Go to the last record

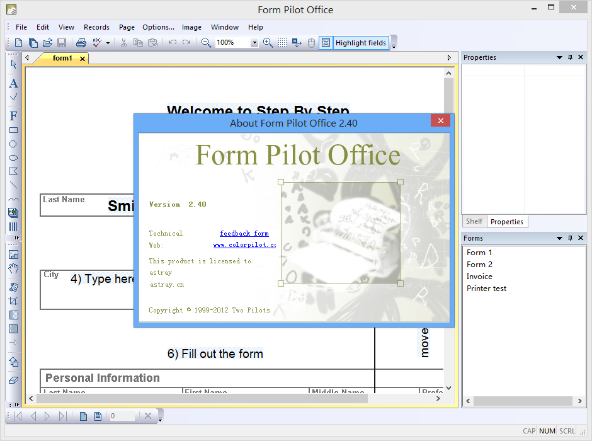click(x=63, y=416)
